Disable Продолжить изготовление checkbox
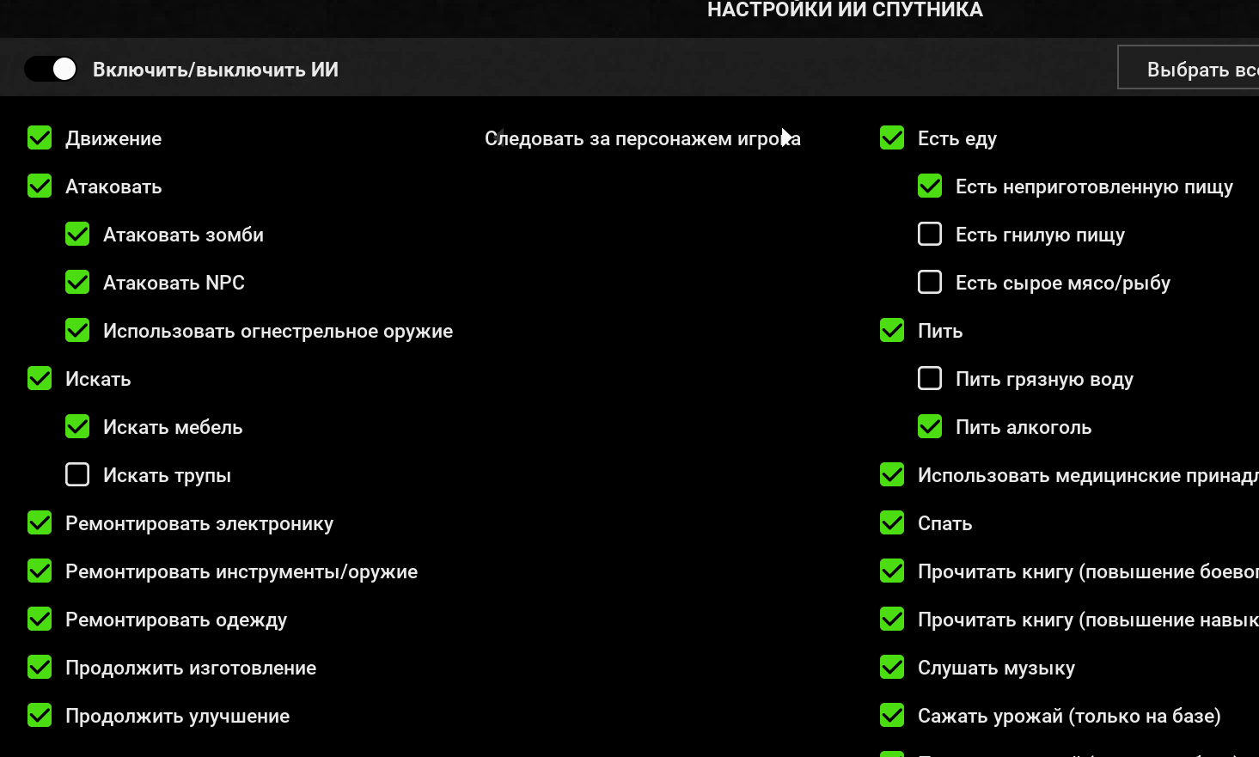Image resolution: width=1259 pixels, height=757 pixels. (40, 668)
